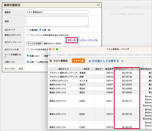Viewport: 152px width, 131px height.
Task: Click the A合計 item name cell
Action: [x=87, y=101]
